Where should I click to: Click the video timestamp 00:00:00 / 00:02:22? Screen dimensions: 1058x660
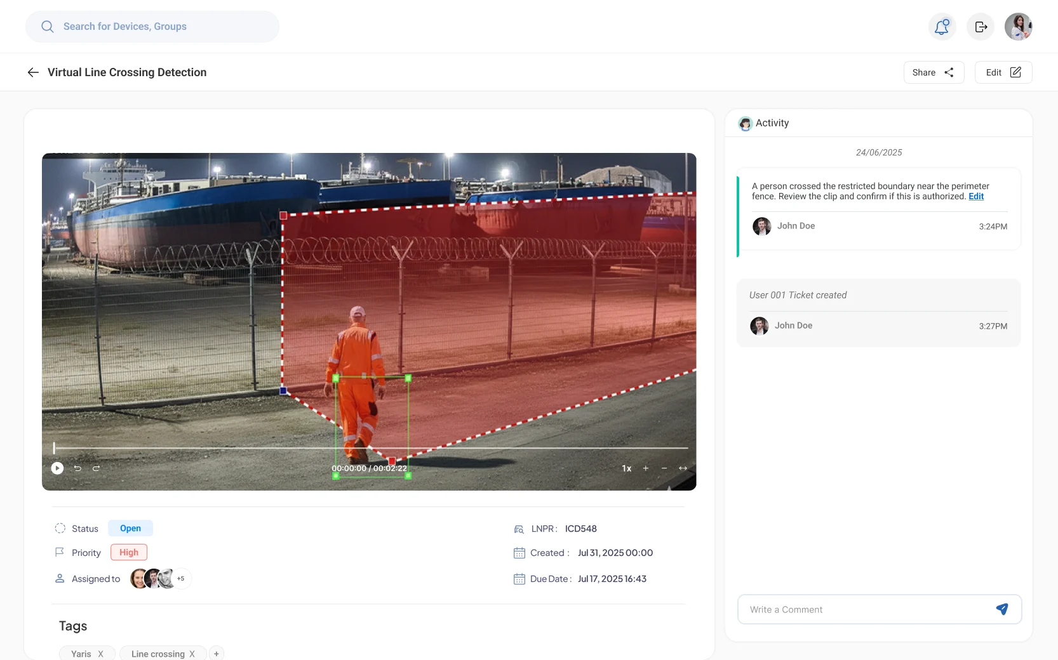(370, 468)
